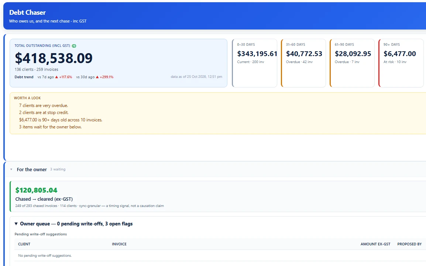Click 'No pending write-off suggestions.' row
Viewport: 426px width, 266px height.
point(220,255)
